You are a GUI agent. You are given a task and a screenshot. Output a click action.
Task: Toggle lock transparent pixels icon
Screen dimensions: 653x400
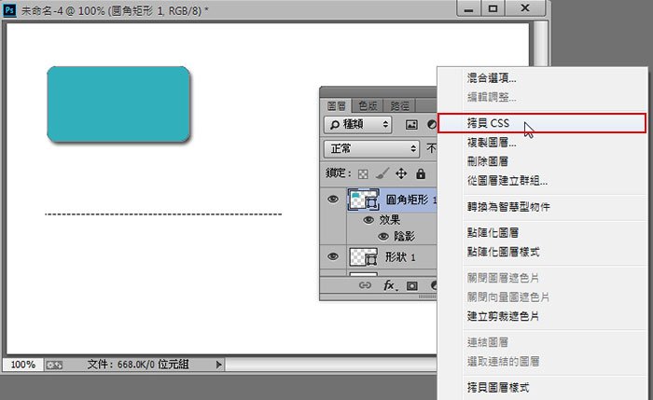pos(363,174)
